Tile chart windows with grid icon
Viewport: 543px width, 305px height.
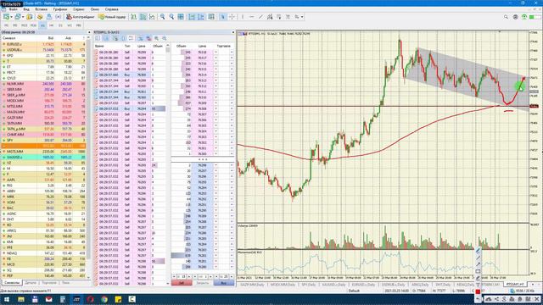181,17
